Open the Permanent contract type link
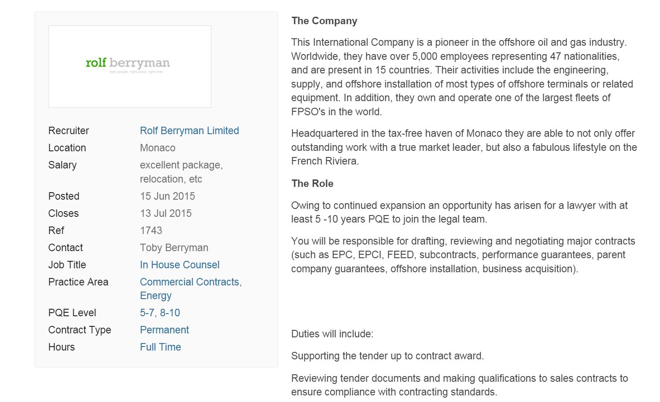660x402 pixels. pos(164,330)
